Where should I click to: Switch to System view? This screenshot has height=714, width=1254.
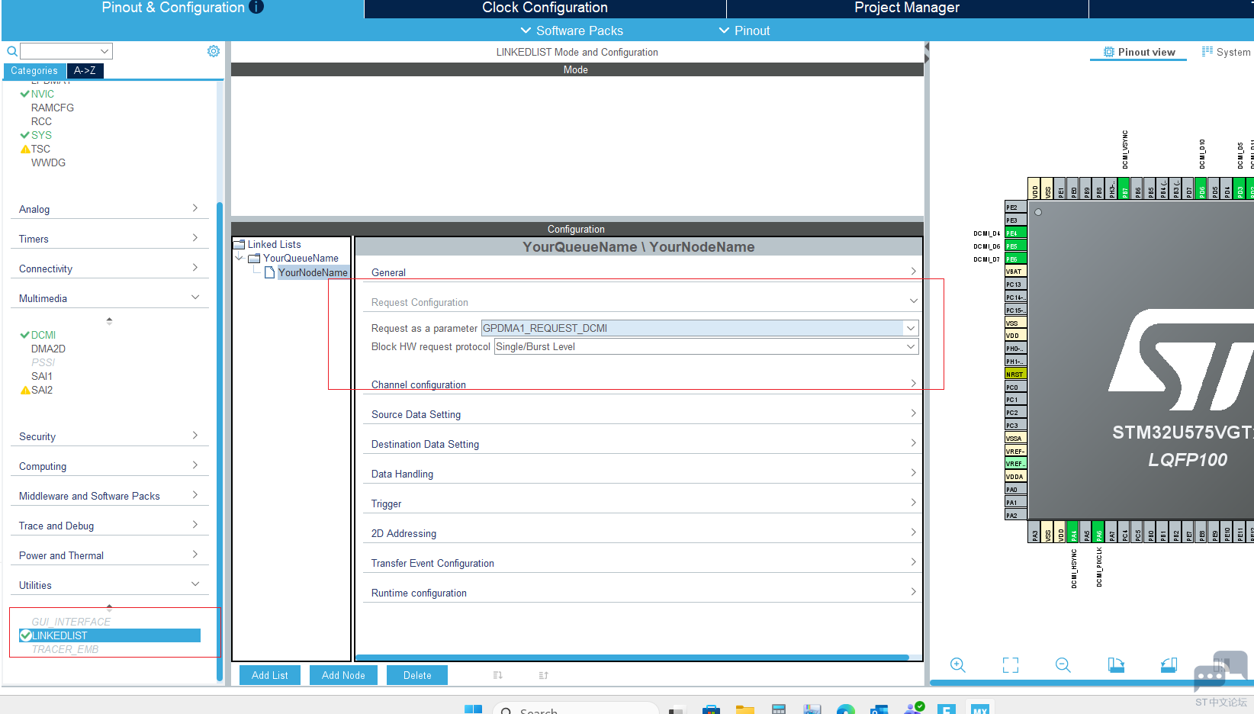[x=1227, y=52]
